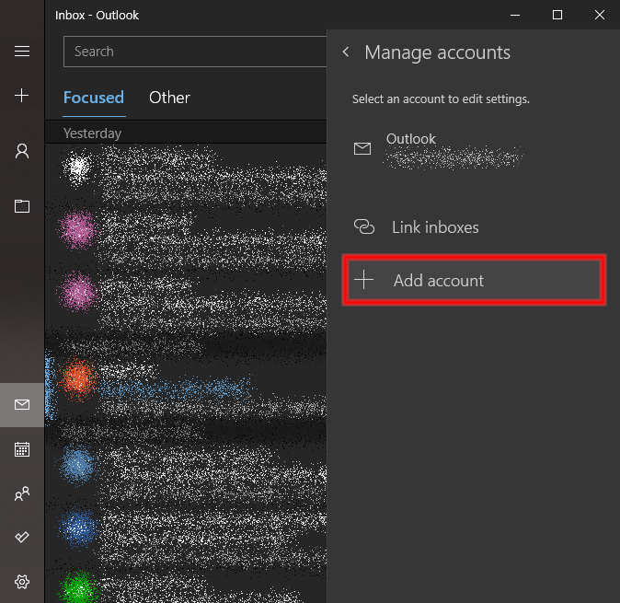This screenshot has width=620, height=603.
Task: Click Link inboxes
Action: coord(474,227)
